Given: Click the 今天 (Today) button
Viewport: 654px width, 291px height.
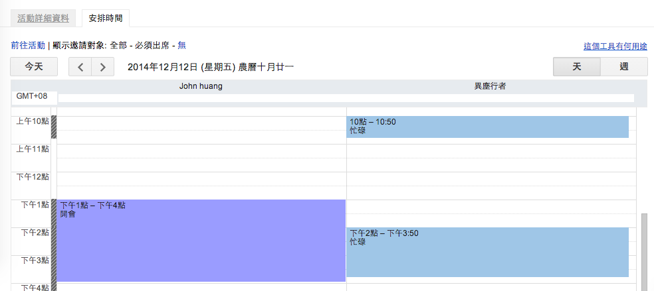Looking at the screenshot, I should [34, 67].
